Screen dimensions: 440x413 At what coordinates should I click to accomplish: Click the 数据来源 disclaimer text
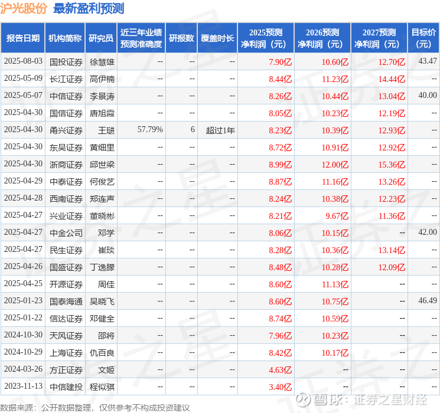pos(95,407)
